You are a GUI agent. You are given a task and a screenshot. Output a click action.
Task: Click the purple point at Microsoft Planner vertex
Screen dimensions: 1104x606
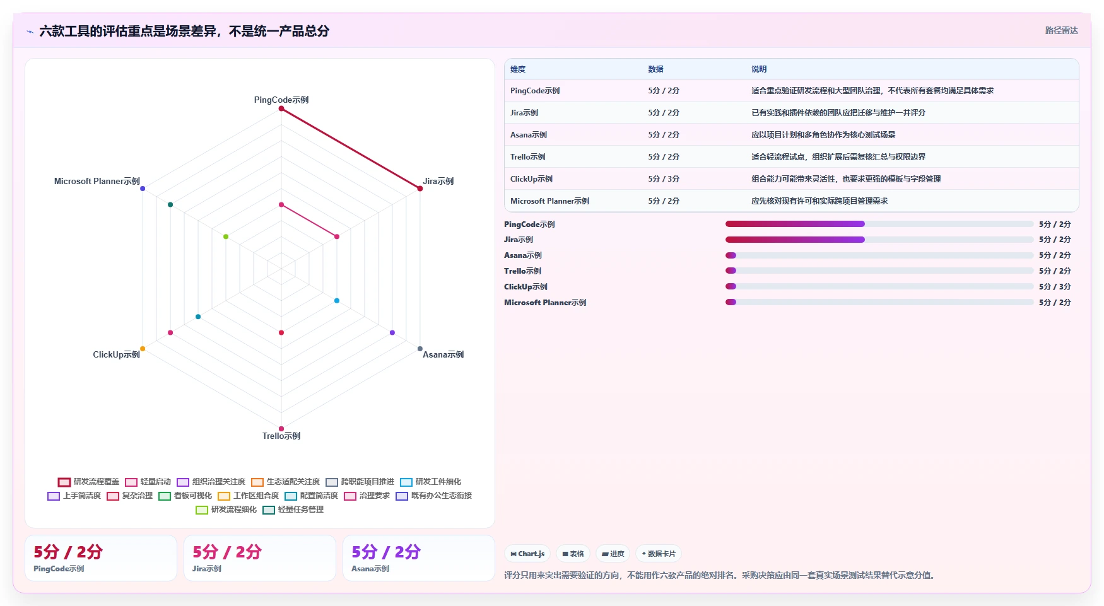[143, 189]
